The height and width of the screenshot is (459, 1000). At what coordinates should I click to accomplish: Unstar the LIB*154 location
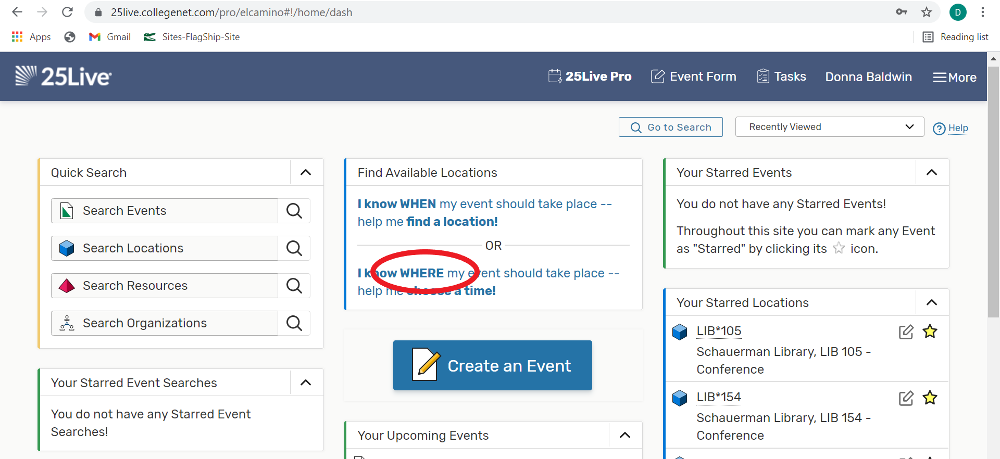(930, 398)
